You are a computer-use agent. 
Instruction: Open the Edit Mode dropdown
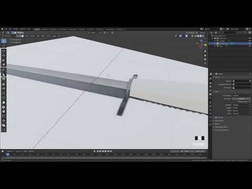coord(8,36)
